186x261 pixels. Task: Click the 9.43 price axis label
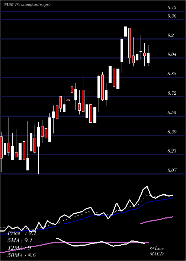(x=172, y=8)
